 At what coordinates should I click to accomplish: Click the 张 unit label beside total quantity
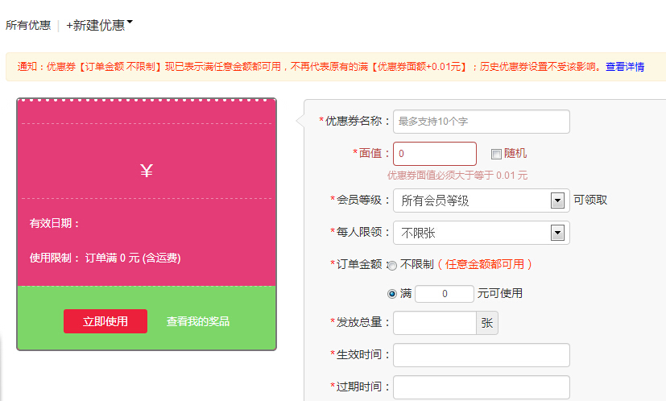pyautogui.click(x=487, y=323)
